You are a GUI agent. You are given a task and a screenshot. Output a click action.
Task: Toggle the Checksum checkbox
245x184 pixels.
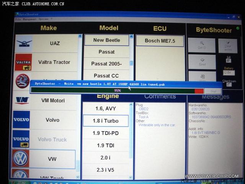click(x=229, y=85)
